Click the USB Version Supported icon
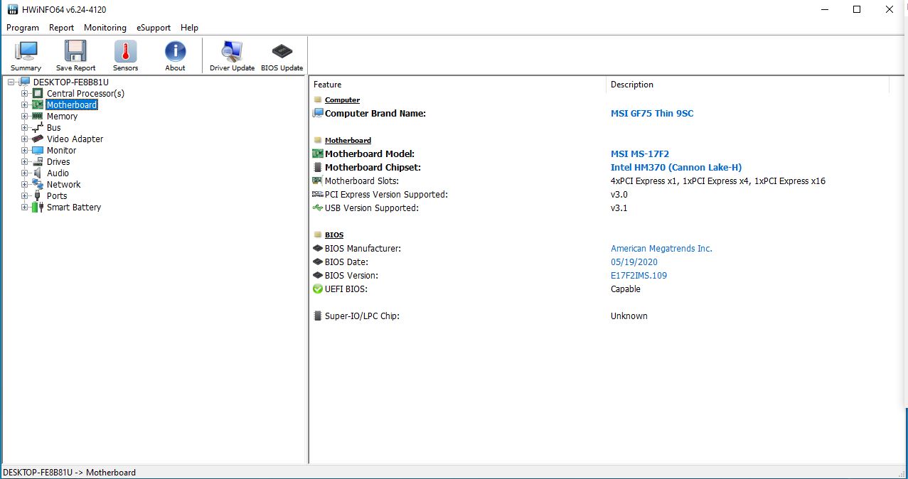Viewport: 908px width, 479px height. [318, 208]
